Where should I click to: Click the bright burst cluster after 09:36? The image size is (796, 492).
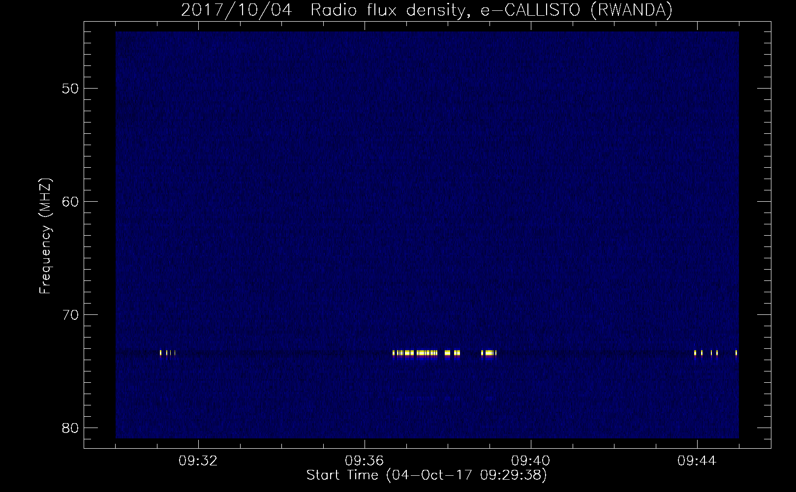pos(427,354)
